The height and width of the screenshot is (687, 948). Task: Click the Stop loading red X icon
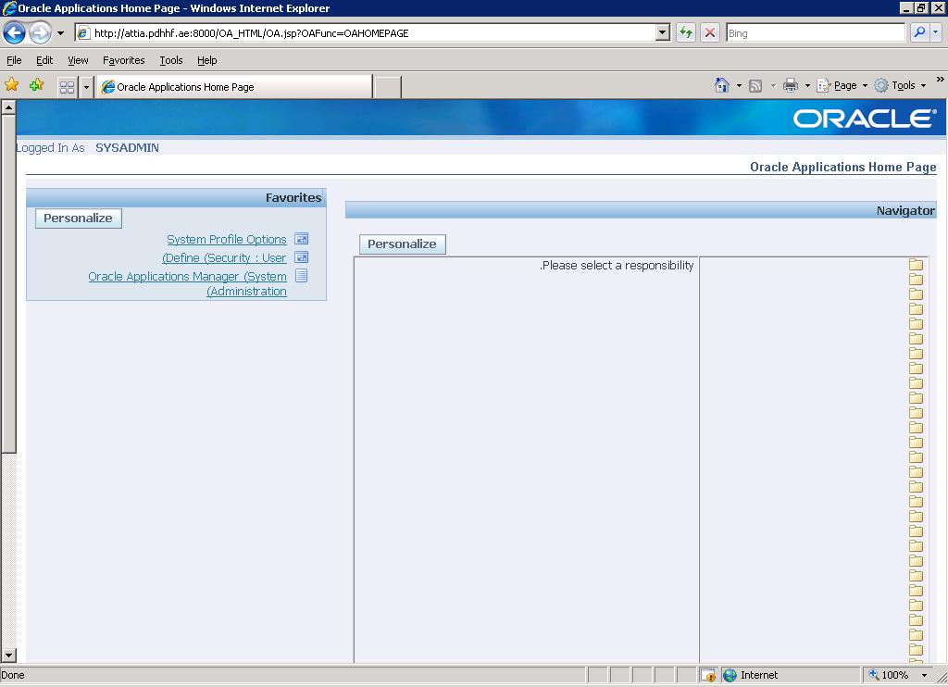point(710,33)
